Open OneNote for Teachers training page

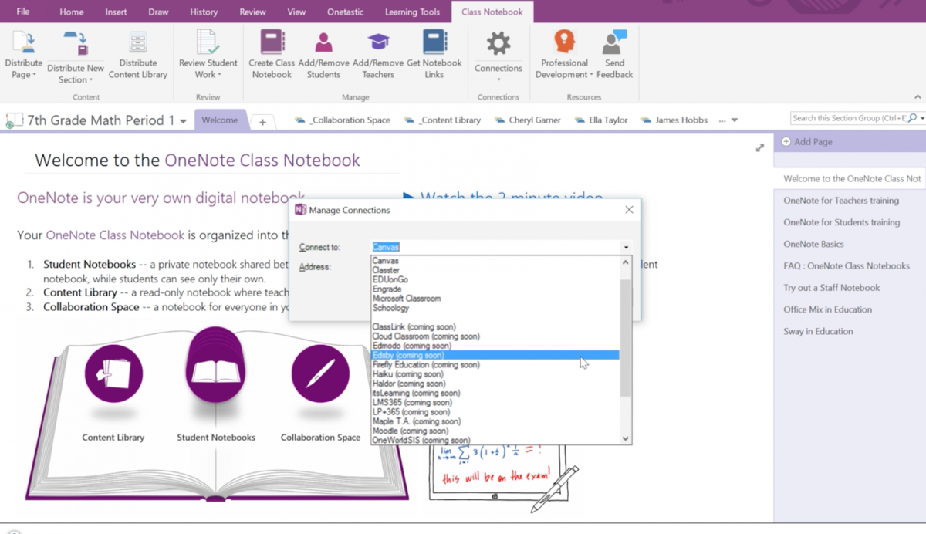(x=841, y=201)
